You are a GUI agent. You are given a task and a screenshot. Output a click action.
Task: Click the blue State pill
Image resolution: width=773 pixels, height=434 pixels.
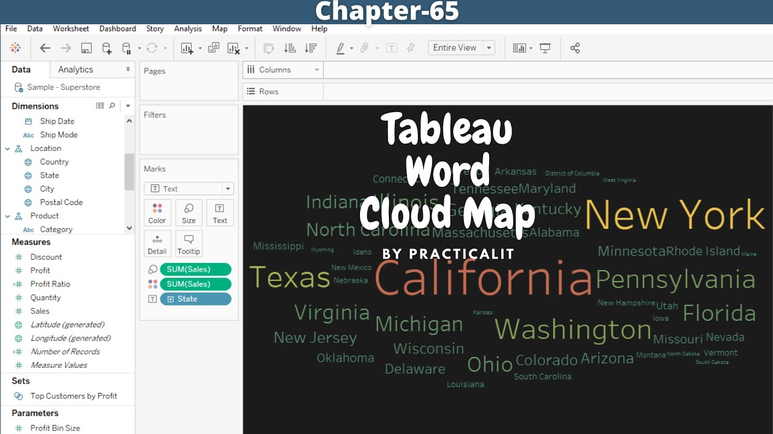click(x=196, y=299)
